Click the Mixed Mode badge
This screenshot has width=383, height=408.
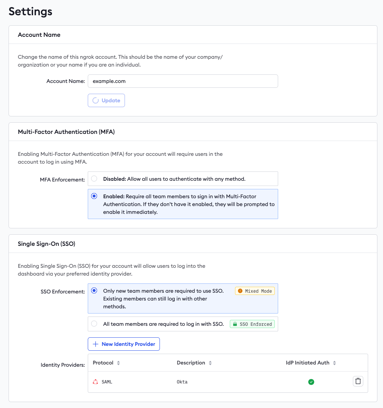255,291
